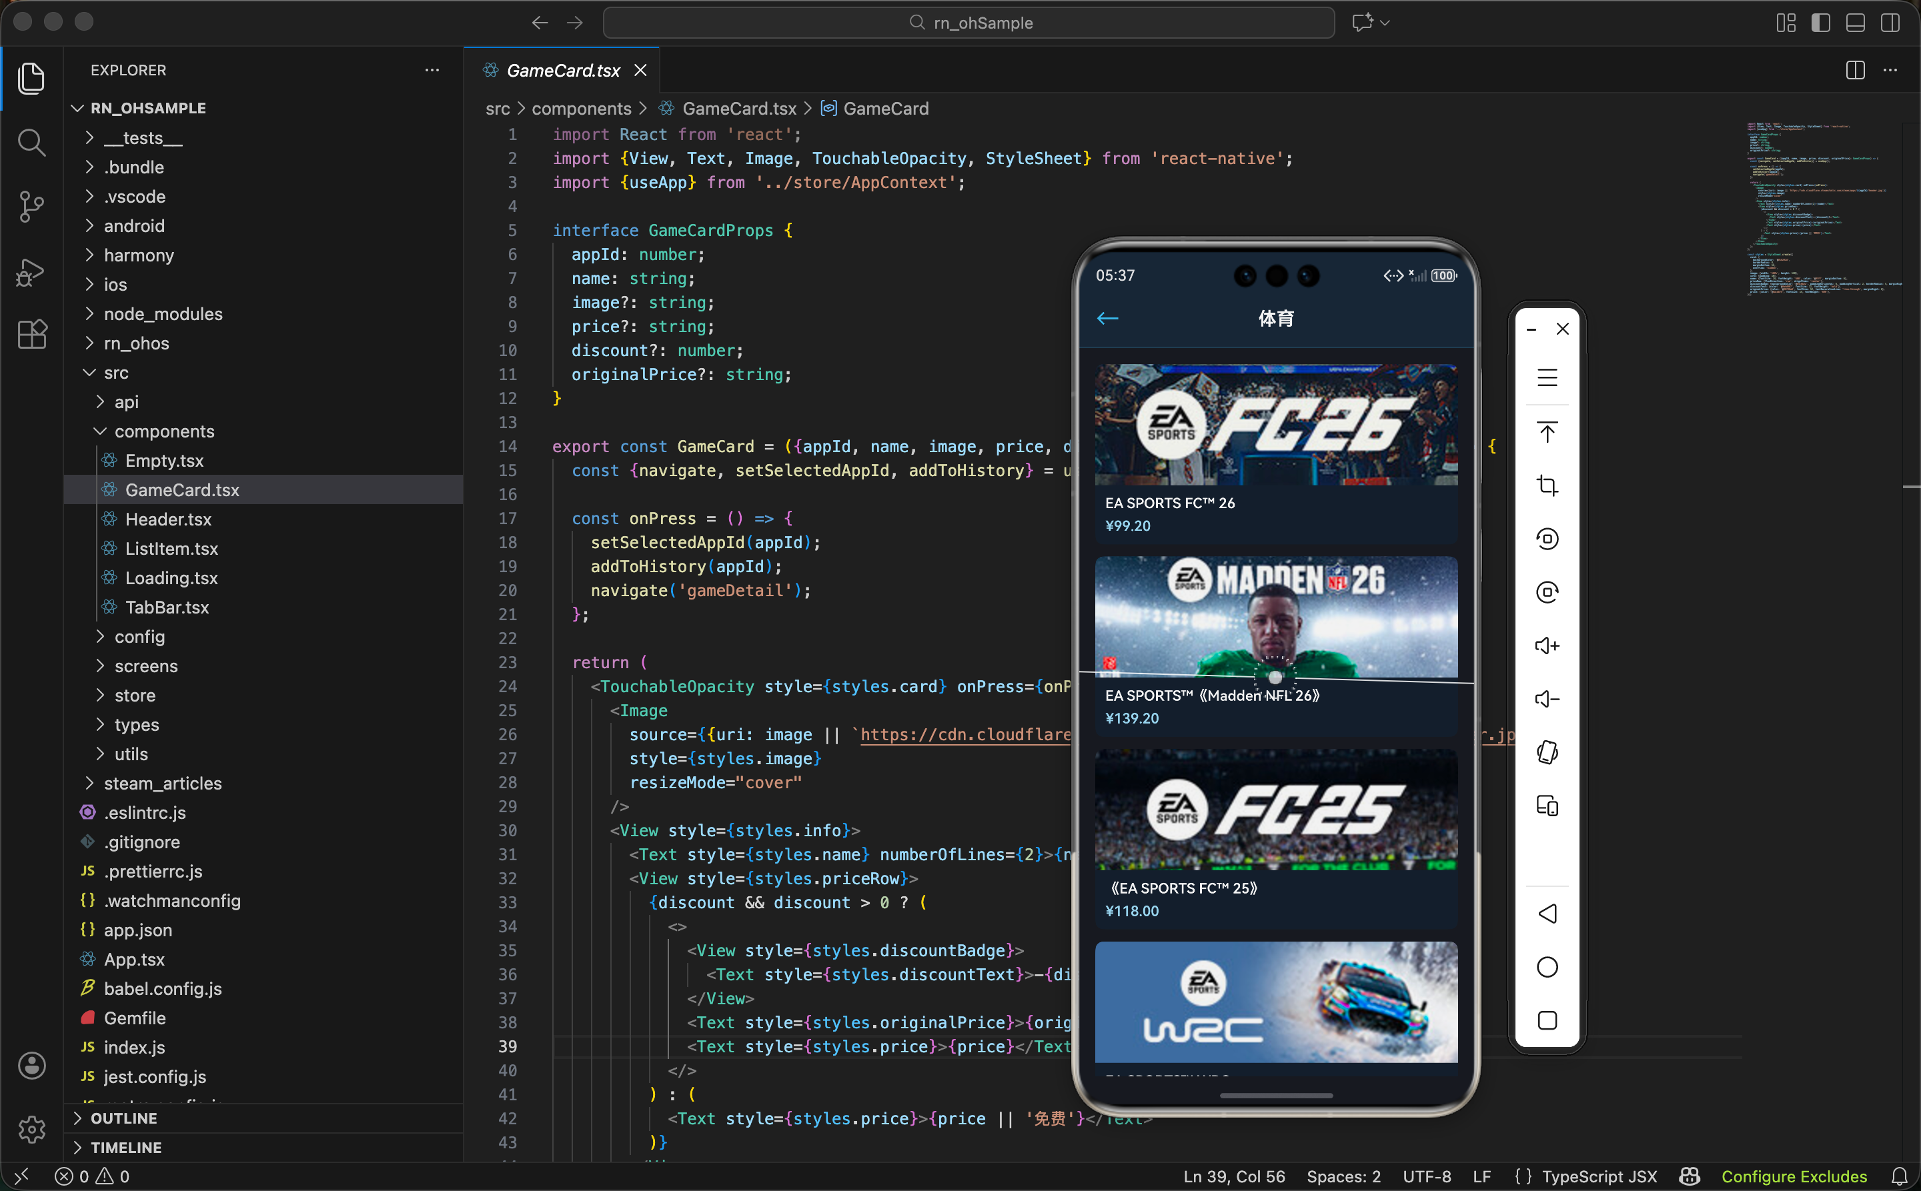Expand the OUTLINE section
The height and width of the screenshot is (1191, 1921).
(123, 1118)
